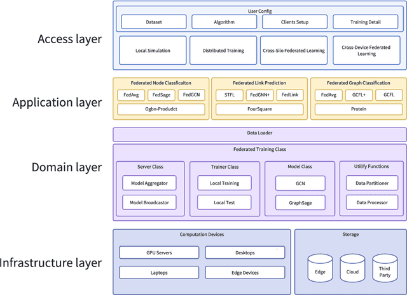
Task: Choose the Local Simulation option
Action: (x=153, y=50)
